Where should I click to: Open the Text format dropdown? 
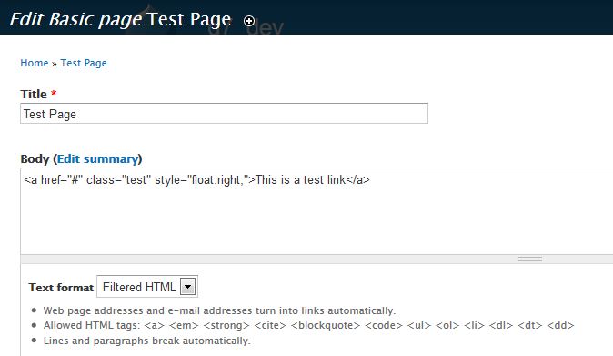[147, 287]
